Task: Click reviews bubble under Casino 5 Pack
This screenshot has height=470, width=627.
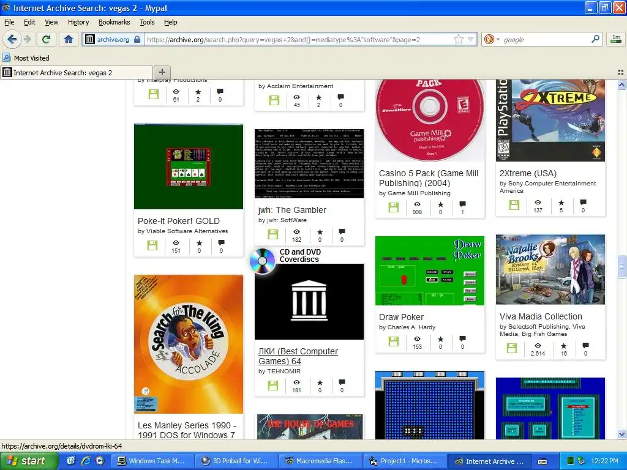Action: pos(463,204)
